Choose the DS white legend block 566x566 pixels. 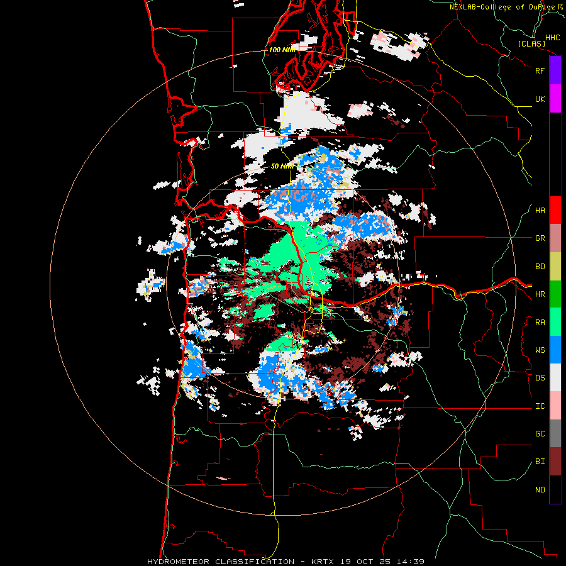pyautogui.click(x=555, y=377)
